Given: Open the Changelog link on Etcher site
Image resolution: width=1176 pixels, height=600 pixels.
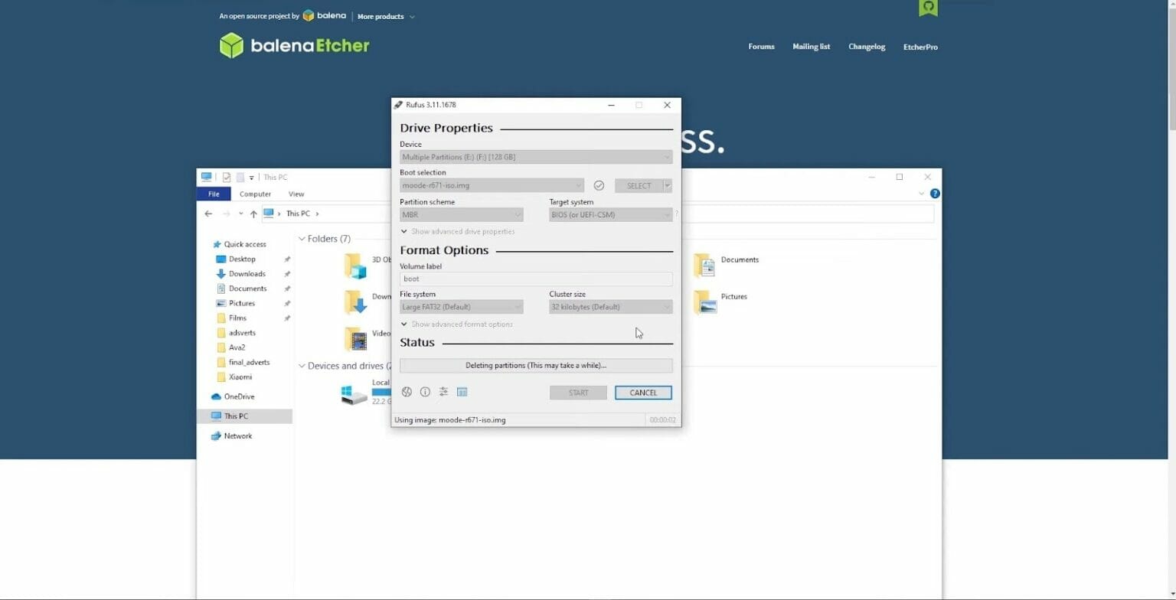Looking at the screenshot, I should click(866, 47).
